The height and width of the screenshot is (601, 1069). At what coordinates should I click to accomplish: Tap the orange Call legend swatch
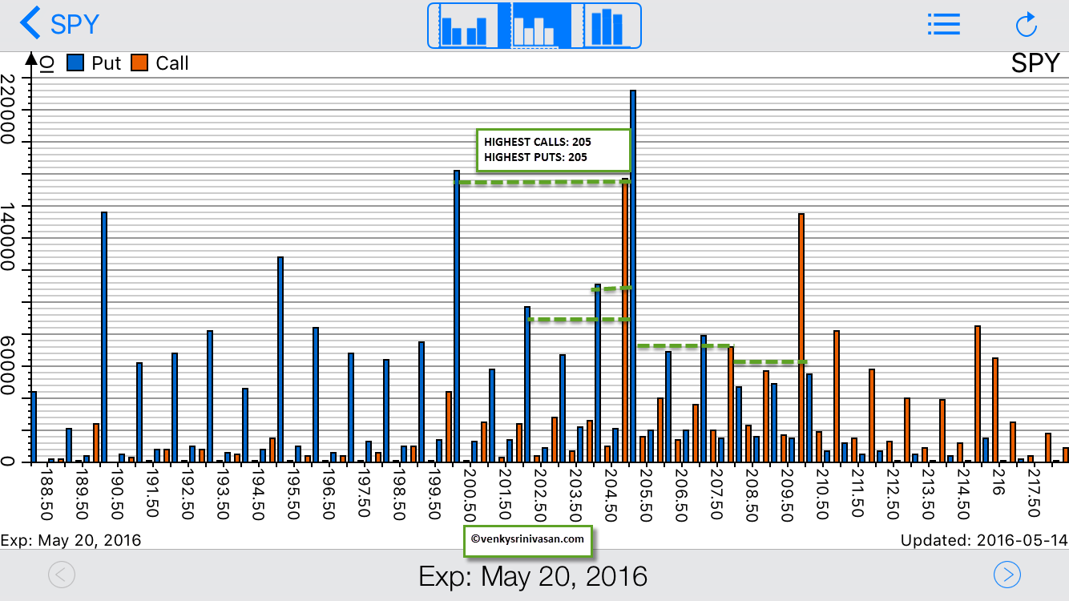pyautogui.click(x=140, y=63)
